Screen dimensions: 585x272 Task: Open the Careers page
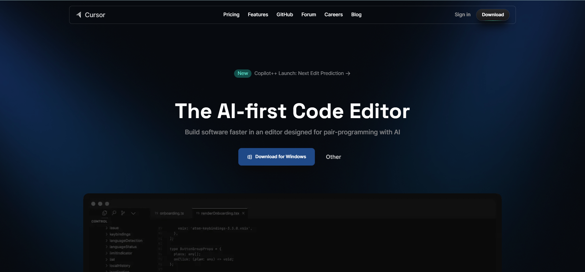(x=333, y=15)
